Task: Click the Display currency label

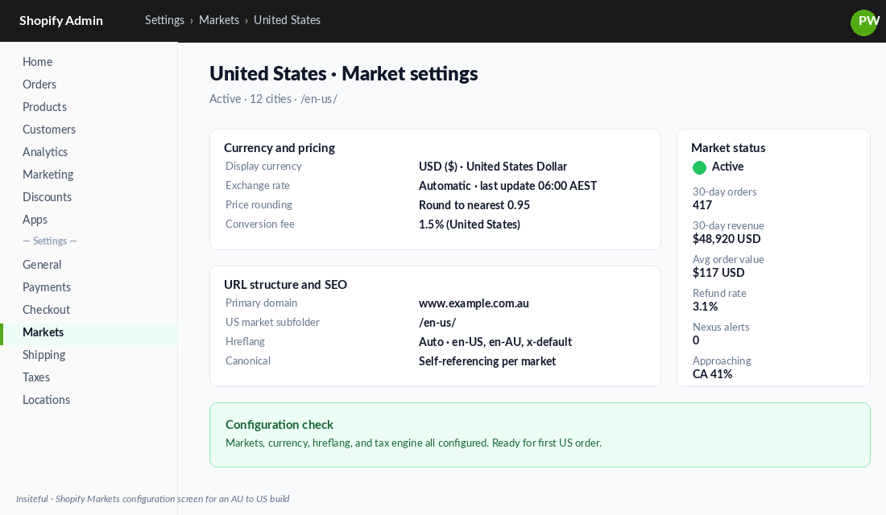Action: pyautogui.click(x=263, y=166)
